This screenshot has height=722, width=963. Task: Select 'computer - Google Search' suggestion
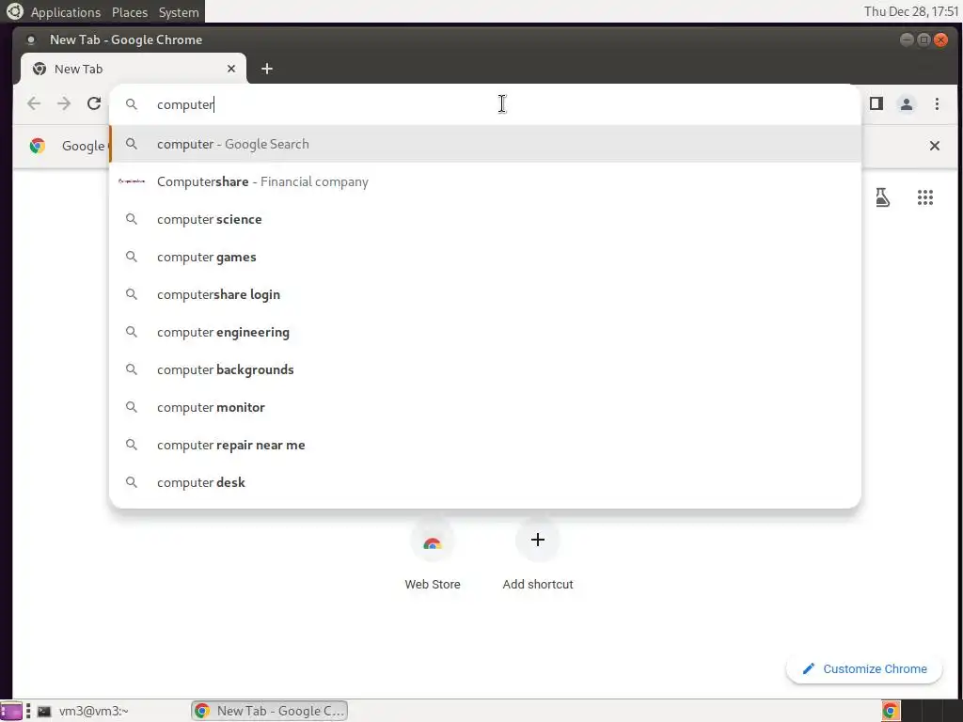[x=485, y=144]
